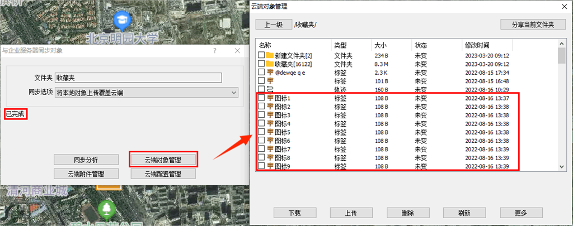Viewport: 573px width, 226px height.
Task: Click the 收藏夹[16122] folder icon
Action: [270, 64]
